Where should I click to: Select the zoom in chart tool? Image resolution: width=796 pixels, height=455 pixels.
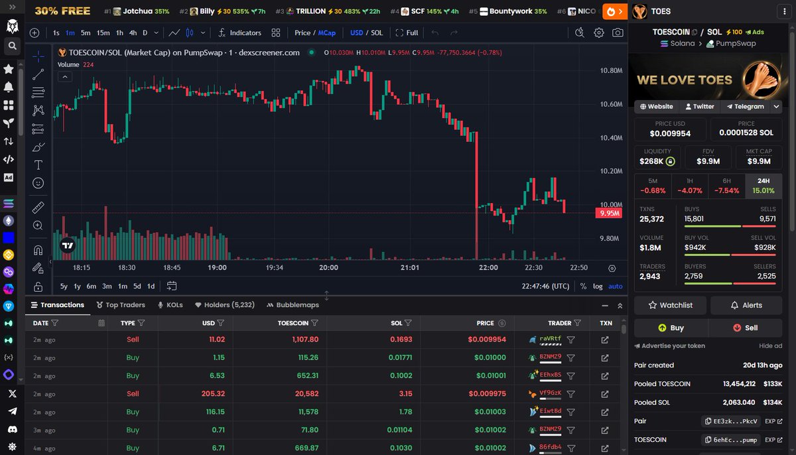[x=38, y=226]
